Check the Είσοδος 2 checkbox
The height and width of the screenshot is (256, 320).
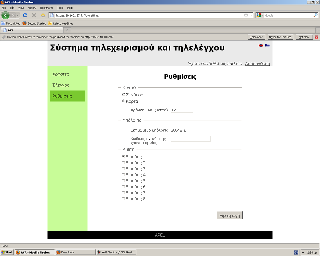pyautogui.click(x=123, y=162)
